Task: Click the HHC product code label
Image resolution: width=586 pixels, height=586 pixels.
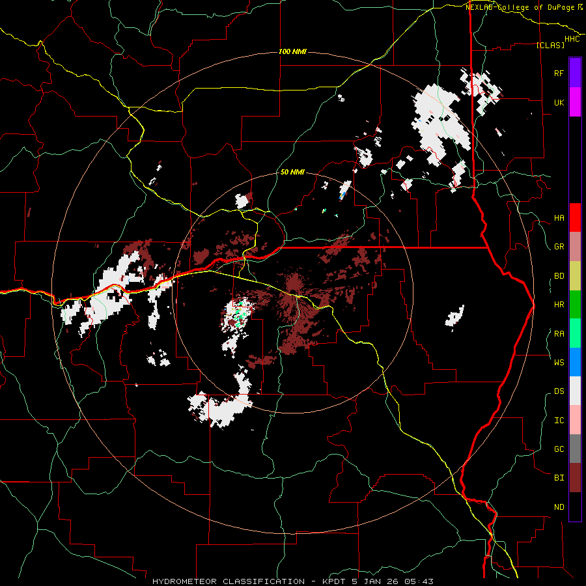Action: (x=572, y=39)
